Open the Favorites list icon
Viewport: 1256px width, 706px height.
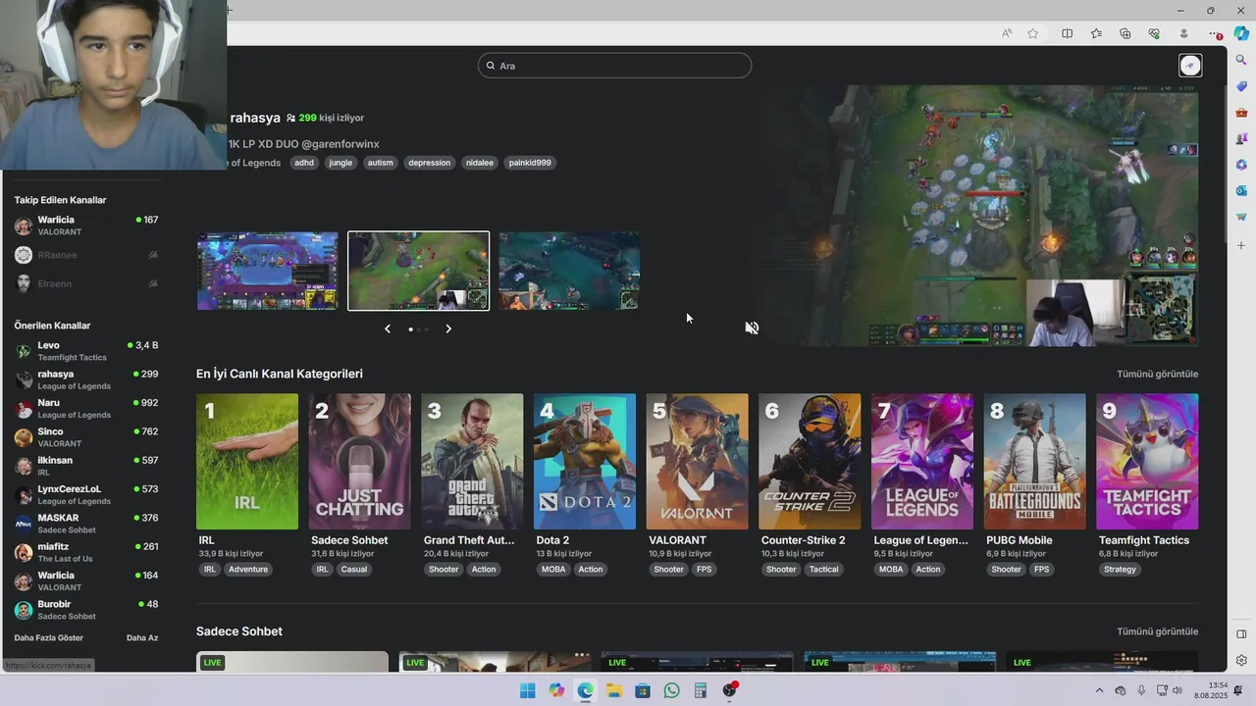pos(1096,33)
